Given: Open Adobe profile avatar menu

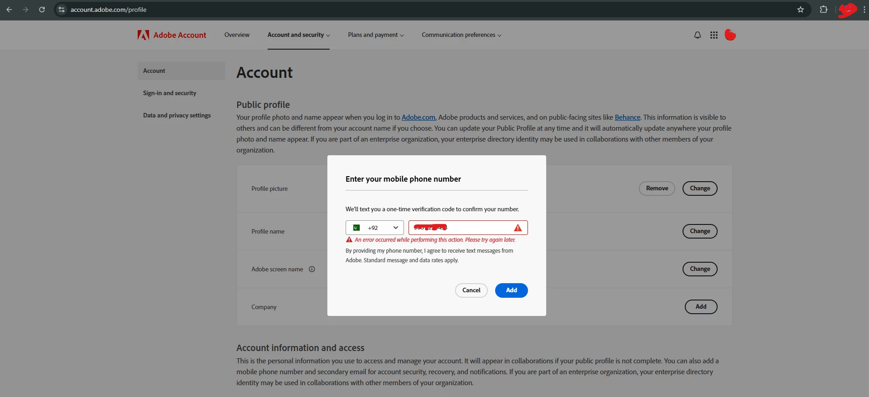Looking at the screenshot, I should click(730, 35).
